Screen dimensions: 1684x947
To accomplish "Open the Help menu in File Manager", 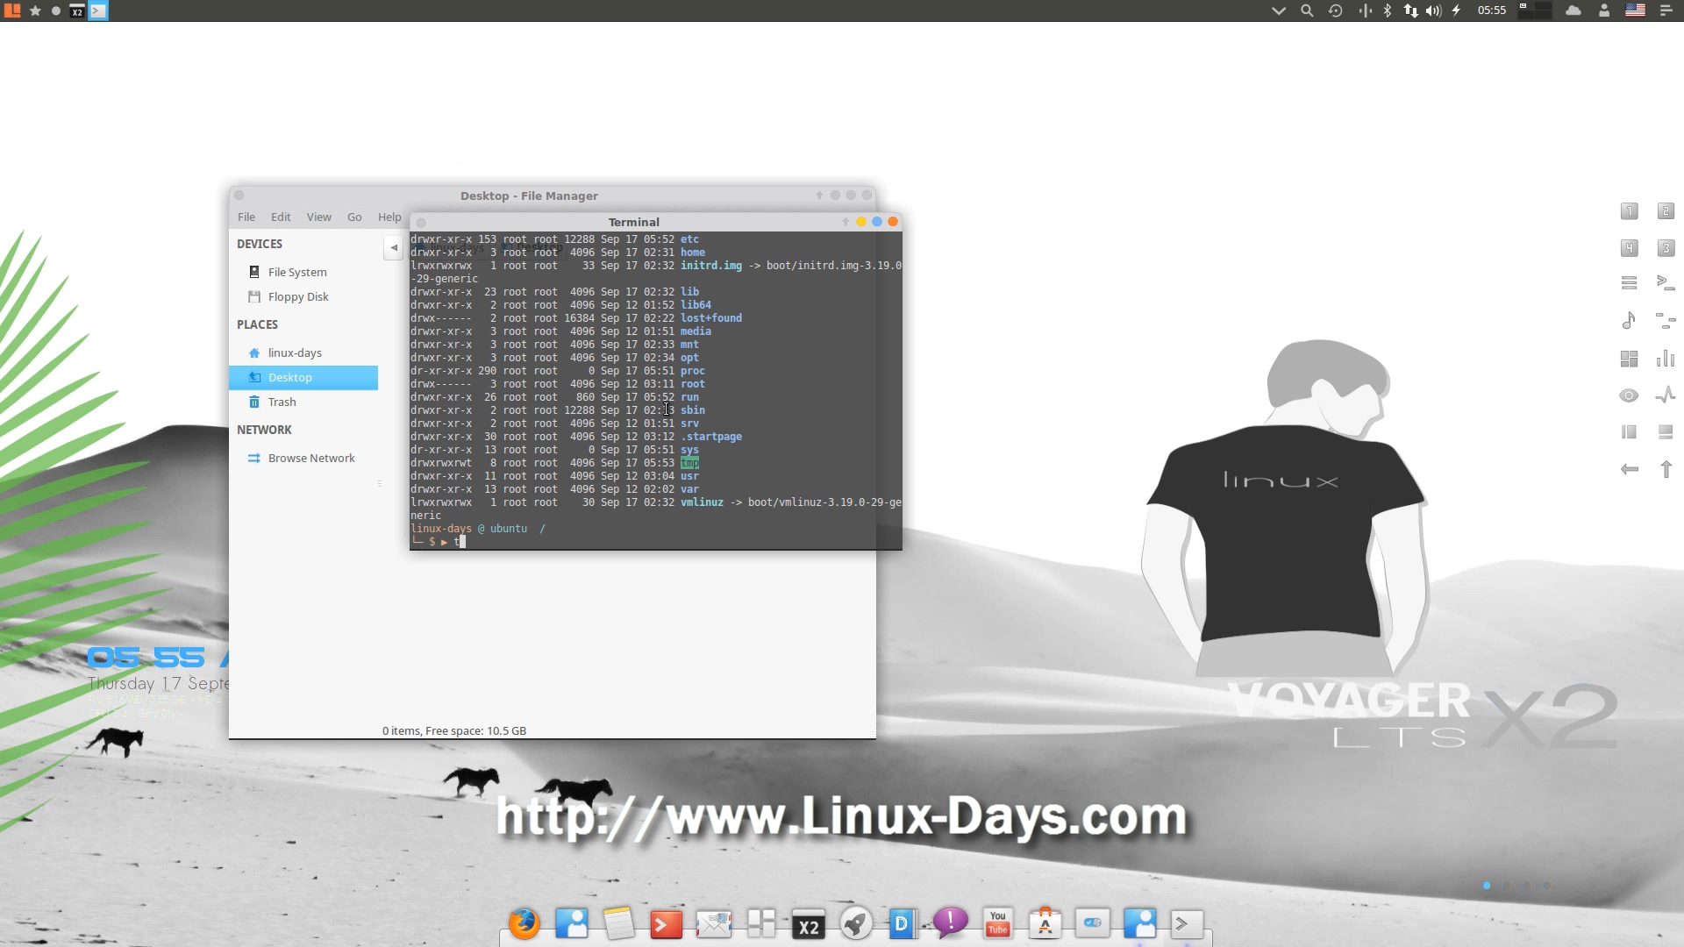I will (389, 217).
